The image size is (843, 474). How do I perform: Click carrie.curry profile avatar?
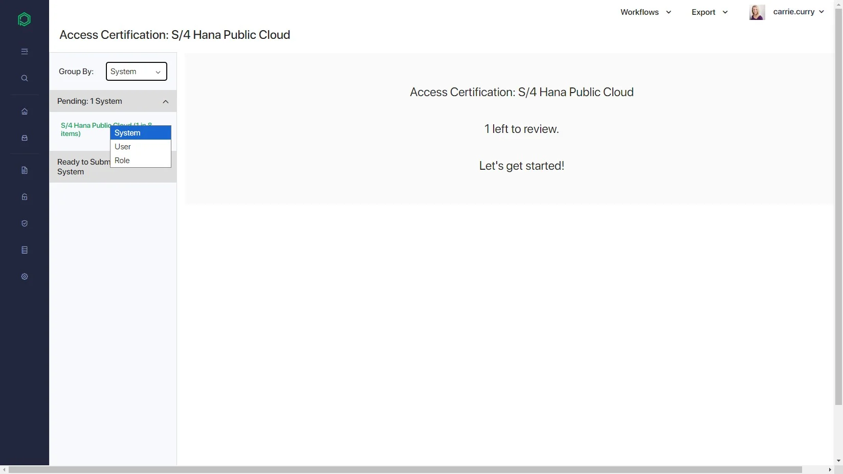(x=757, y=12)
